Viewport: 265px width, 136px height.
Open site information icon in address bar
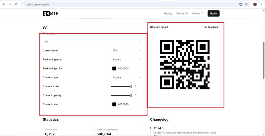click(24, 5)
